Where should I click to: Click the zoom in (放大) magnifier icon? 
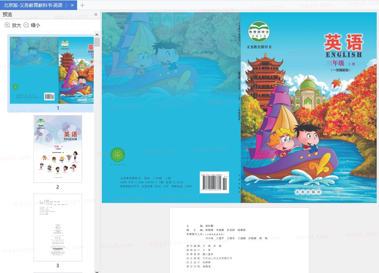[x=7, y=25]
